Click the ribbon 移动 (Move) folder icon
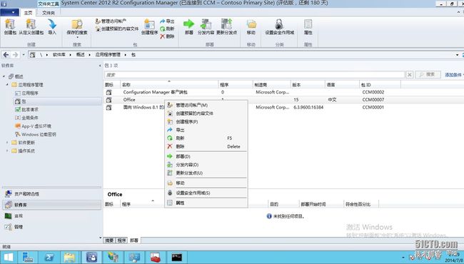 (x=251, y=27)
